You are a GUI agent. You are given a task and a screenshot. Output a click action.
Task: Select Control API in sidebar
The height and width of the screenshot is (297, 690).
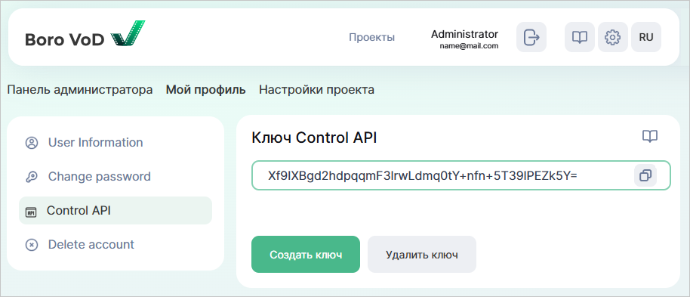tap(116, 211)
